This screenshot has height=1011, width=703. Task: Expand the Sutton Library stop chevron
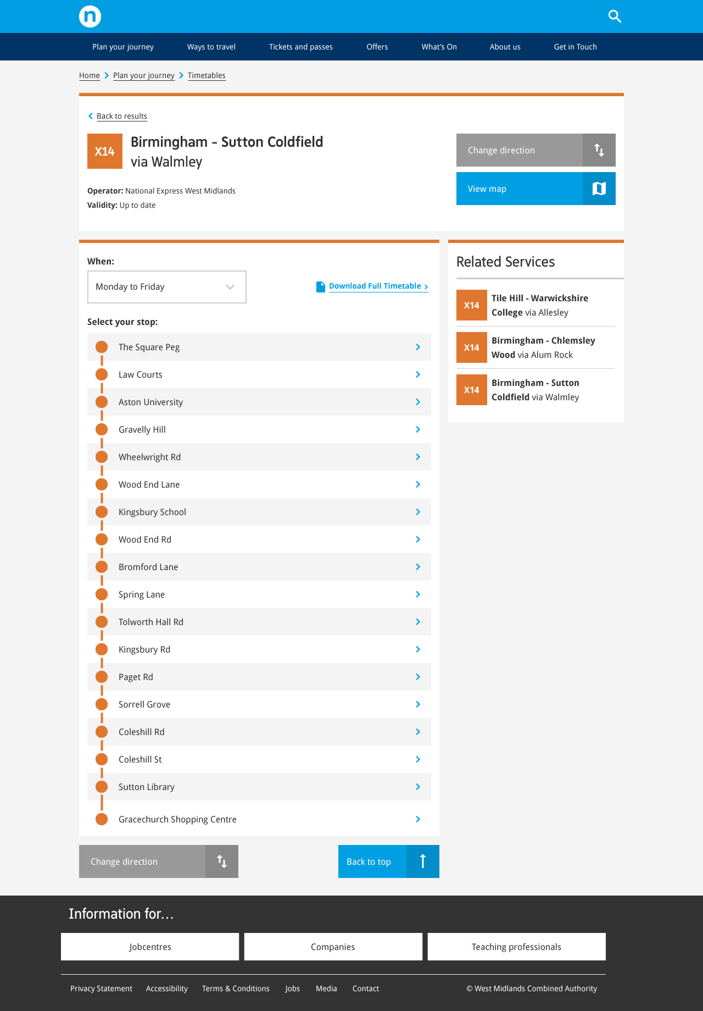pyautogui.click(x=418, y=787)
